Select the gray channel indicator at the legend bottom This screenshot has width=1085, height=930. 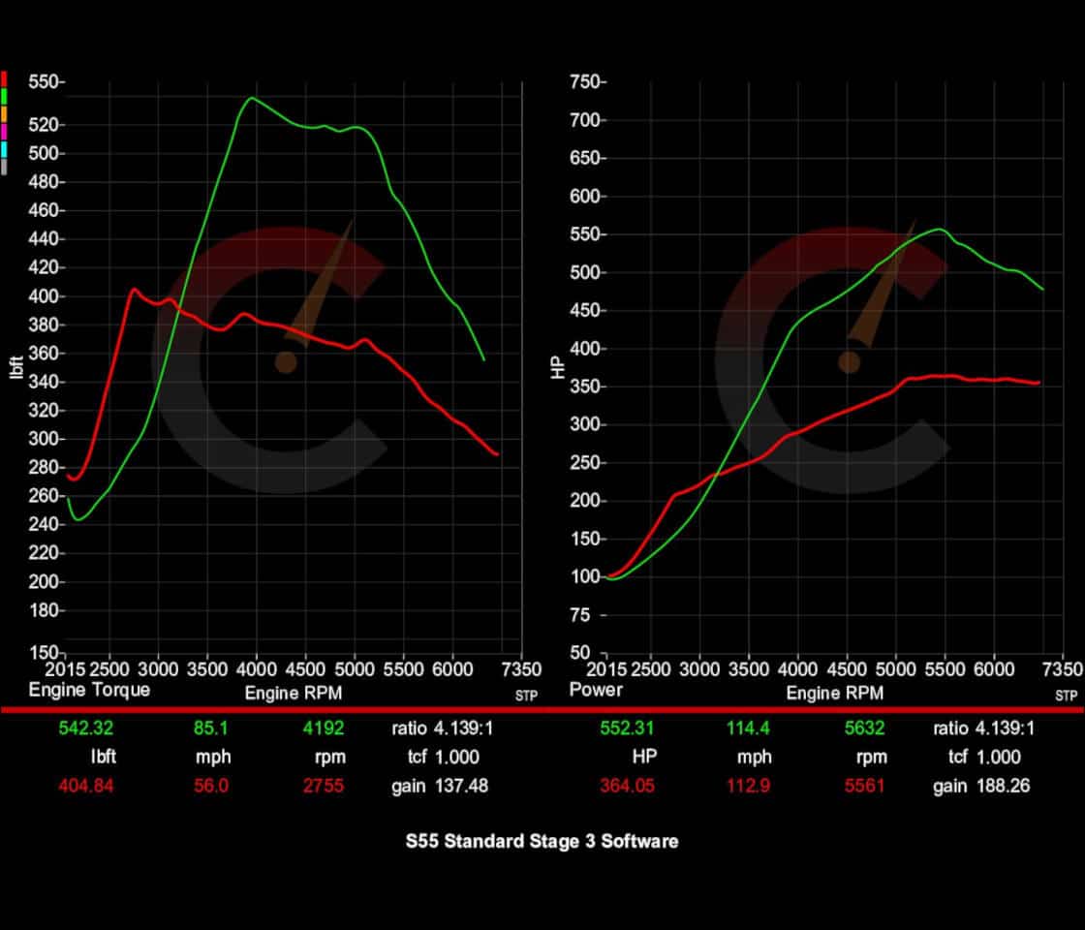click(5, 166)
